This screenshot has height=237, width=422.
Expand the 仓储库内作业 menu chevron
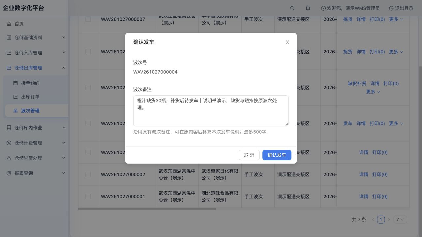click(x=64, y=128)
